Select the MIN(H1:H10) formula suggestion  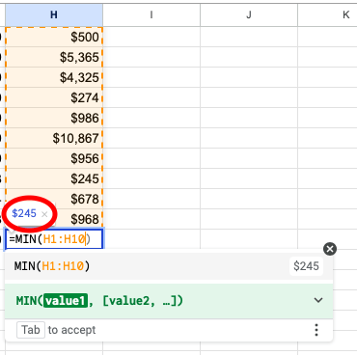click(169, 266)
